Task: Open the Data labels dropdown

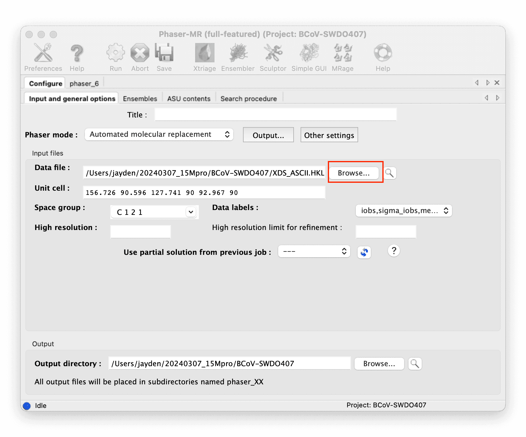Action: [x=404, y=211]
